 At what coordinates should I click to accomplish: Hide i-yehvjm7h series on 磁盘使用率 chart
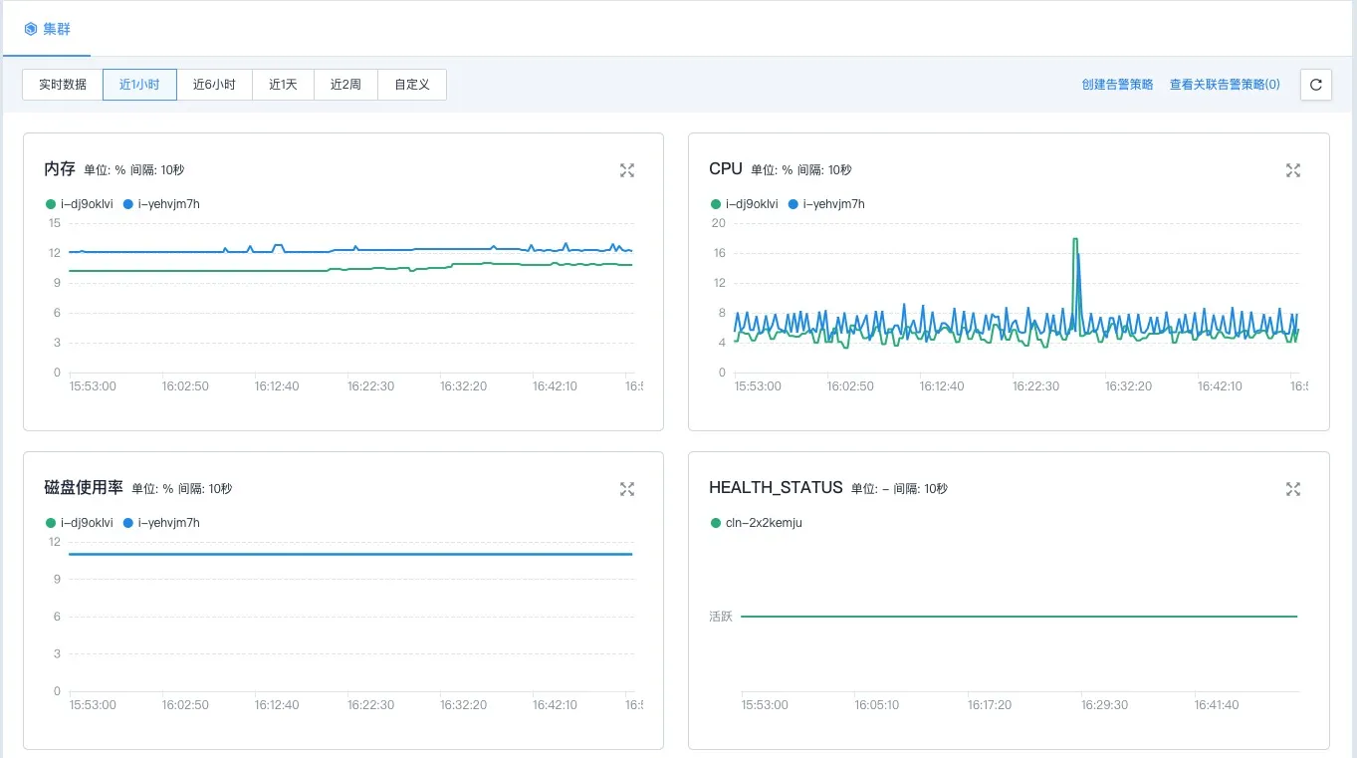click(161, 522)
